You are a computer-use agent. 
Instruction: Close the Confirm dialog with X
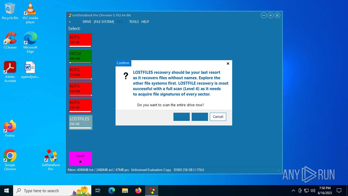coord(228,63)
